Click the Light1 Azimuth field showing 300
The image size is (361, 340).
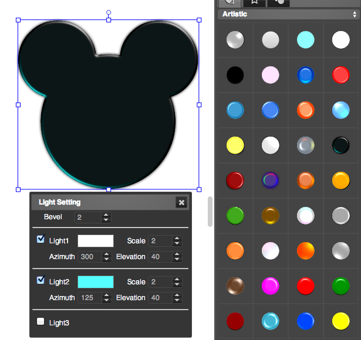[x=90, y=257]
